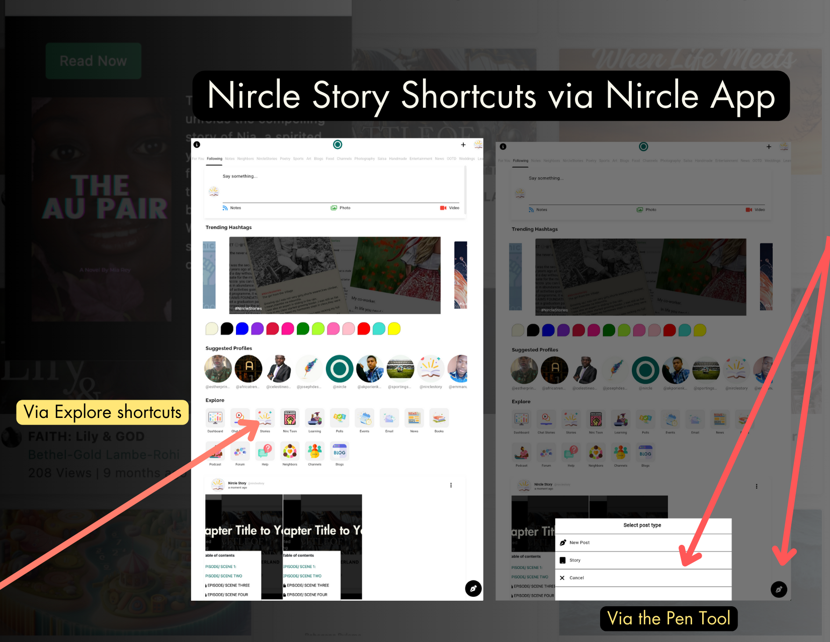Open Neighbors icon in the undimmed Explore grid
Image resolution: width=830 pixels, height=642 pixels.
click(x=290, y=452)
